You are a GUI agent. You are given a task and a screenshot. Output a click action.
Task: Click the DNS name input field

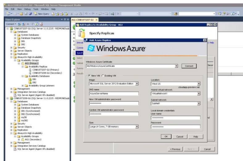[x=114, y=94]
